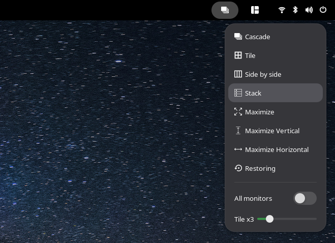Open the power system menu
Viewport: 335px width, 243px height.
click(x=323, y=10)
